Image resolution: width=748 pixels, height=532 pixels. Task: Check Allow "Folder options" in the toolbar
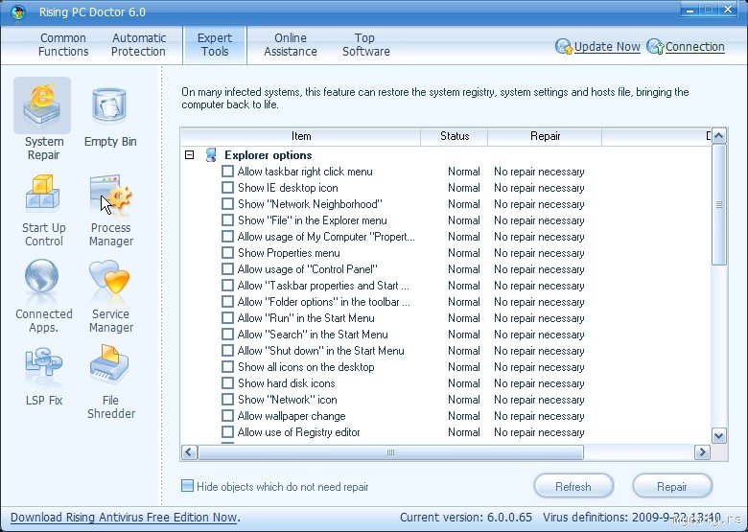[x=227, y=302]
